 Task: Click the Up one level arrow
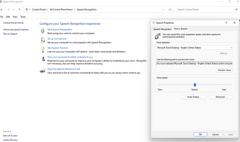point(19,9)
